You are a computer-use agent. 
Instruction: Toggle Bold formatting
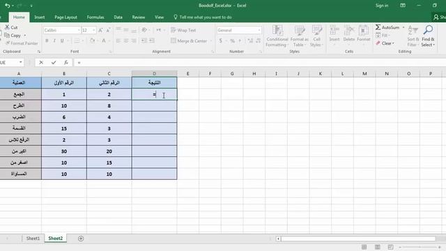click(47, 41)
